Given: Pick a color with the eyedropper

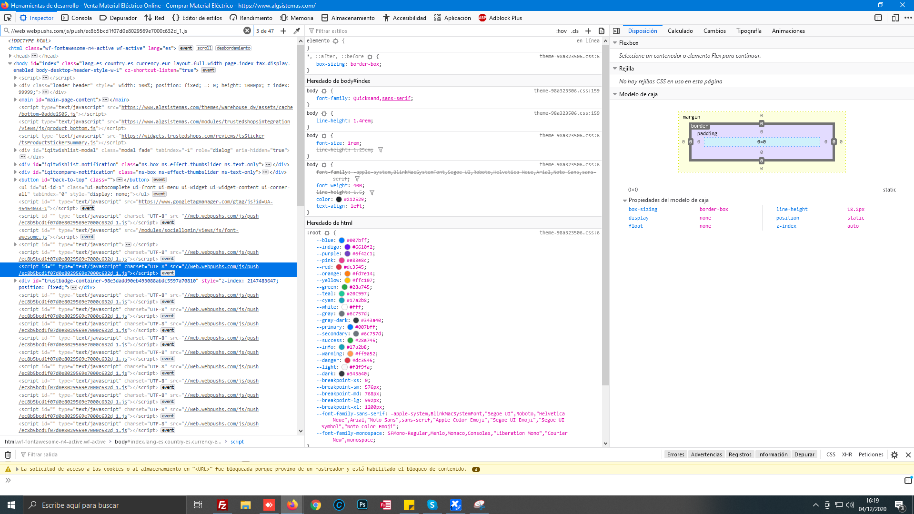Looking at the screenshot, I should pos(297,30).
